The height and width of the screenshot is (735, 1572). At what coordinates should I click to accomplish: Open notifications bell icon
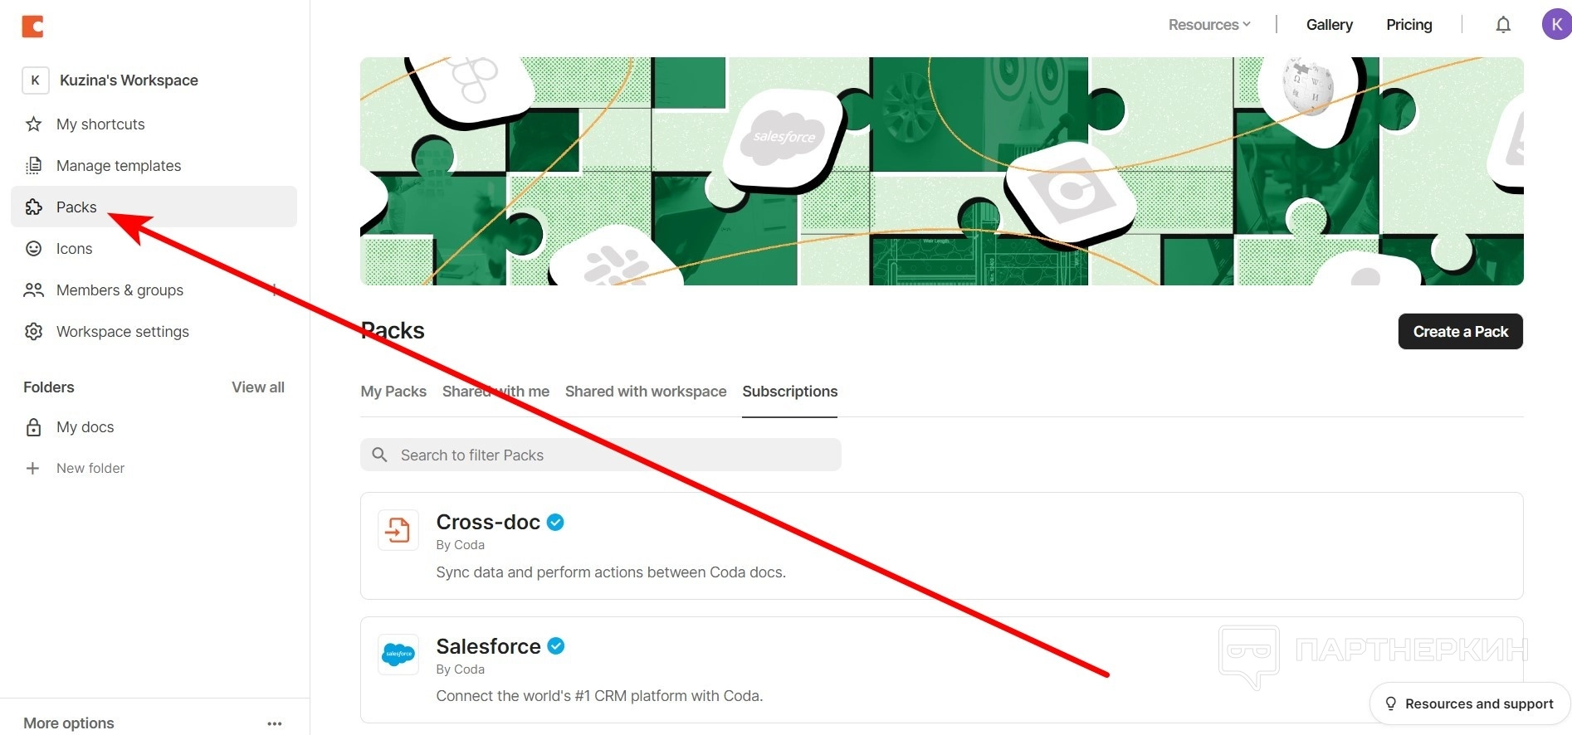point(1503,25)
